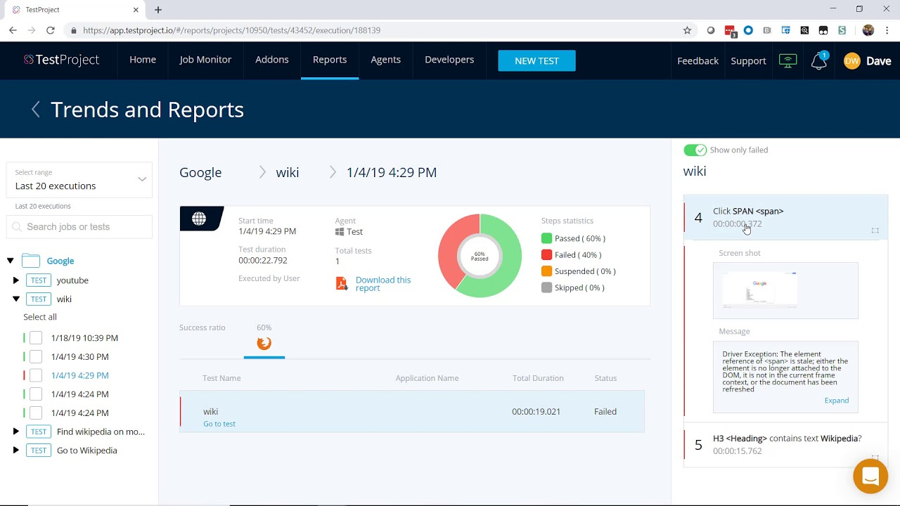Click the notification bell icon
This screenshot has height=506, width=900.
[x=818, y=61]
